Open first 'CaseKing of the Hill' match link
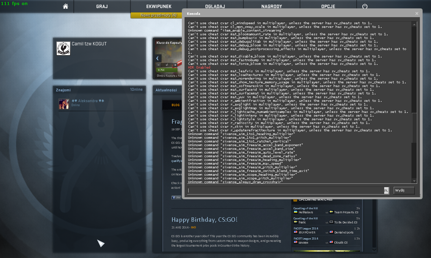The height and width of the screenshot is (258, 431). (305, 208)
